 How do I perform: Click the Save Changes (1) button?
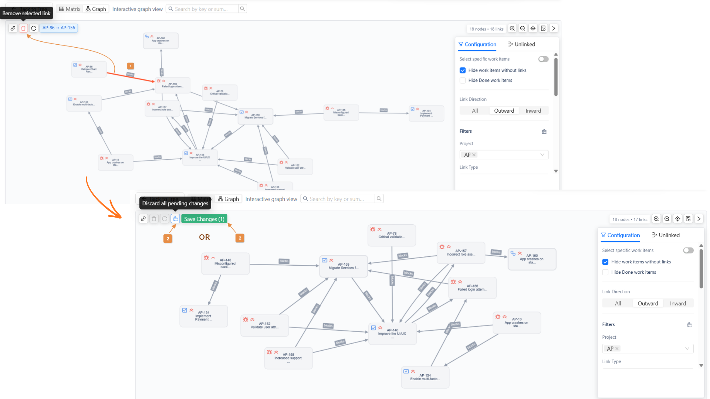[204, 219]
